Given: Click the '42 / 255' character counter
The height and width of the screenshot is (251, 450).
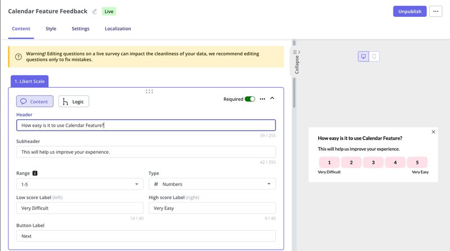Looking at the screenshot, I should (268, 162).
